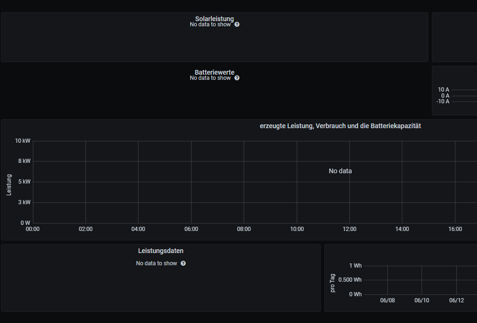Click the '1 Wh' energy axis label
477x323 pixels.
click(x=355, y=266)
